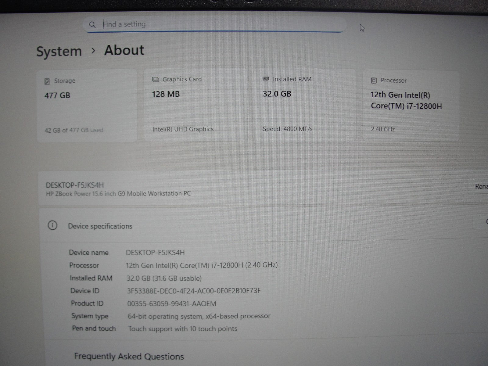Screen dimensions: 488x366
Task: Open the 32.0 GB Installed RAM card
Action: pos(305,105)
